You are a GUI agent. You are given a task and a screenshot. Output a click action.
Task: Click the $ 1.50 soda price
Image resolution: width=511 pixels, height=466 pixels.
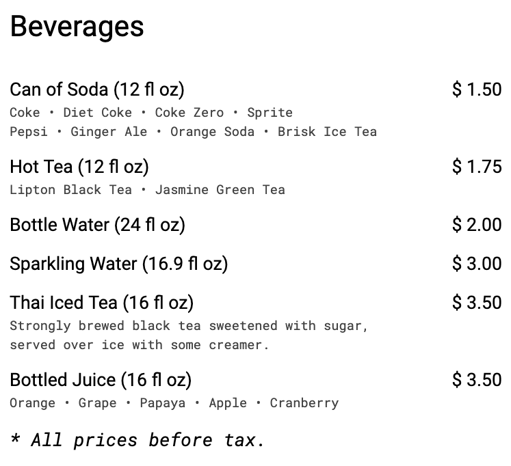coord(477,89)
